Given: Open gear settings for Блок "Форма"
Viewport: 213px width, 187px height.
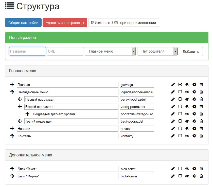Looking at the screenshot, I should (x=194, y=176).
